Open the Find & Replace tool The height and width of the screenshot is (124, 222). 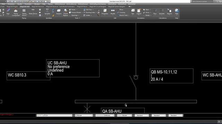66,12
